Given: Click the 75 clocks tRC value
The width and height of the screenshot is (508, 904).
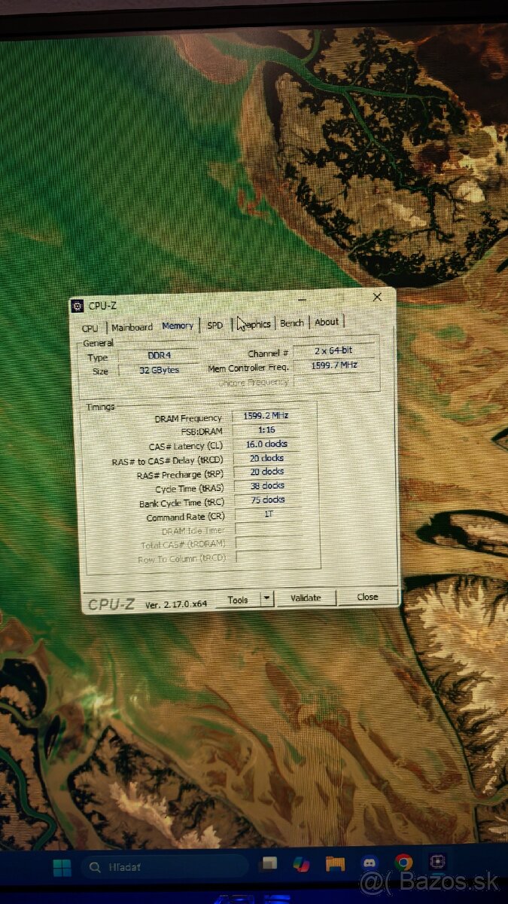Looking at the screenshot, I should pos(268,499).
